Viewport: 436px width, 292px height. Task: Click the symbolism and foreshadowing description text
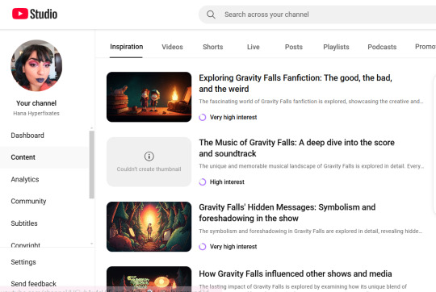click(x=311, y=232)
